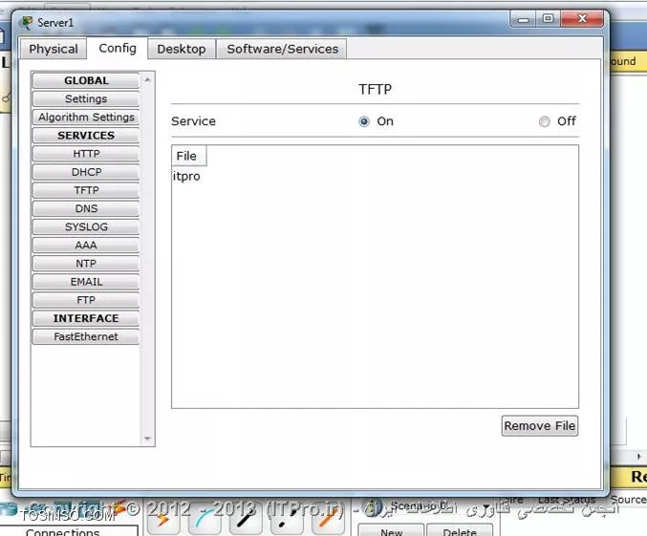Click the File column header
Image resolution: width=647 pixels, height=536 pixels.
[188, 156]
